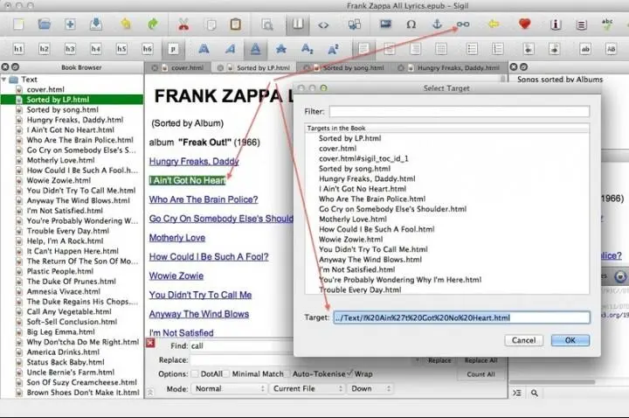Click the green Redo arrow icon

click(153, 24)
